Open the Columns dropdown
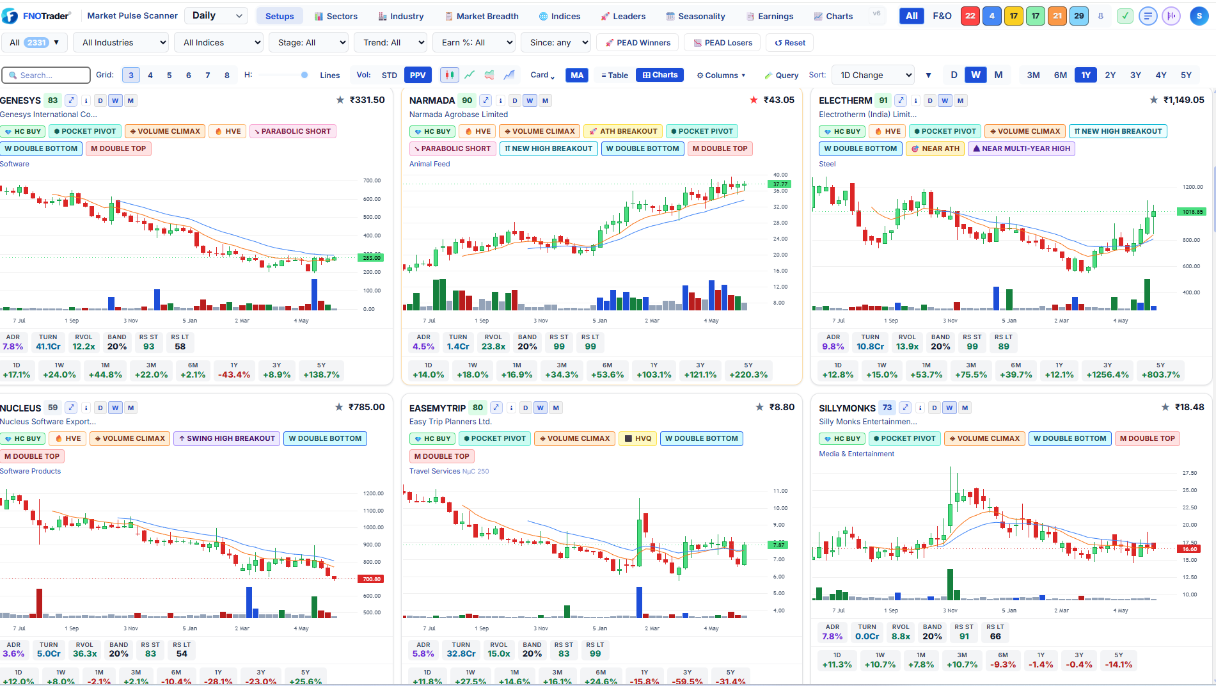1216x686 pixels. click(721, 75)
